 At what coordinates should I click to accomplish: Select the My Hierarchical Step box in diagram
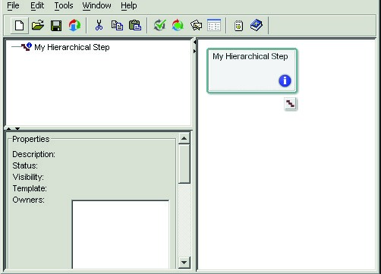pos(252,71)
